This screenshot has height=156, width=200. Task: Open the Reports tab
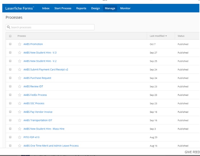click(x=81, y=8)
